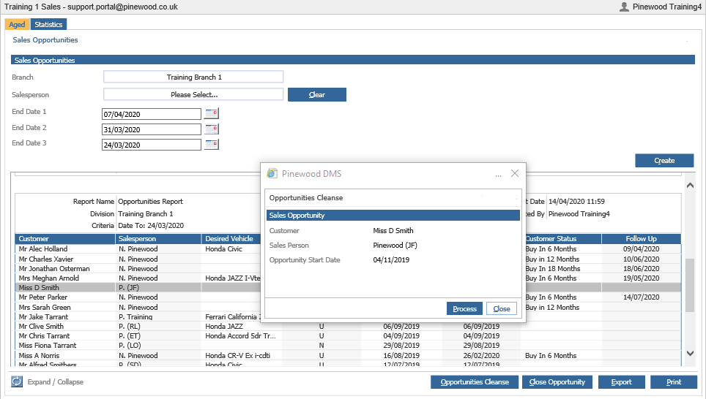The width and height of the screenshot is (706, 399).
Task: Click the Expand / Collapse refresh icon
Action: point(17,381)
